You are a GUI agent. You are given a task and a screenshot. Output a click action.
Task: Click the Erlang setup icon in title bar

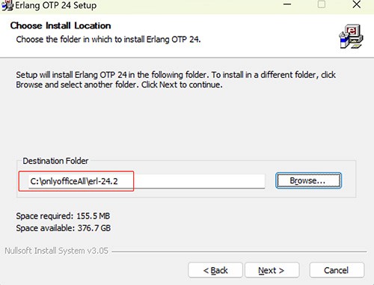click(x=7, y=5)
